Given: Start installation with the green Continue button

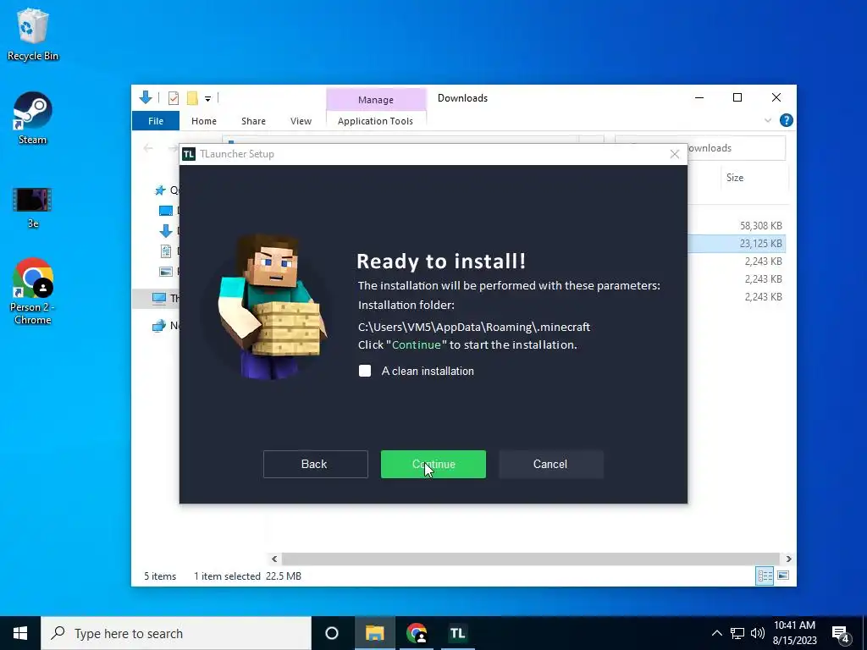Looking at the screenshot, I should tap(433, 465).
